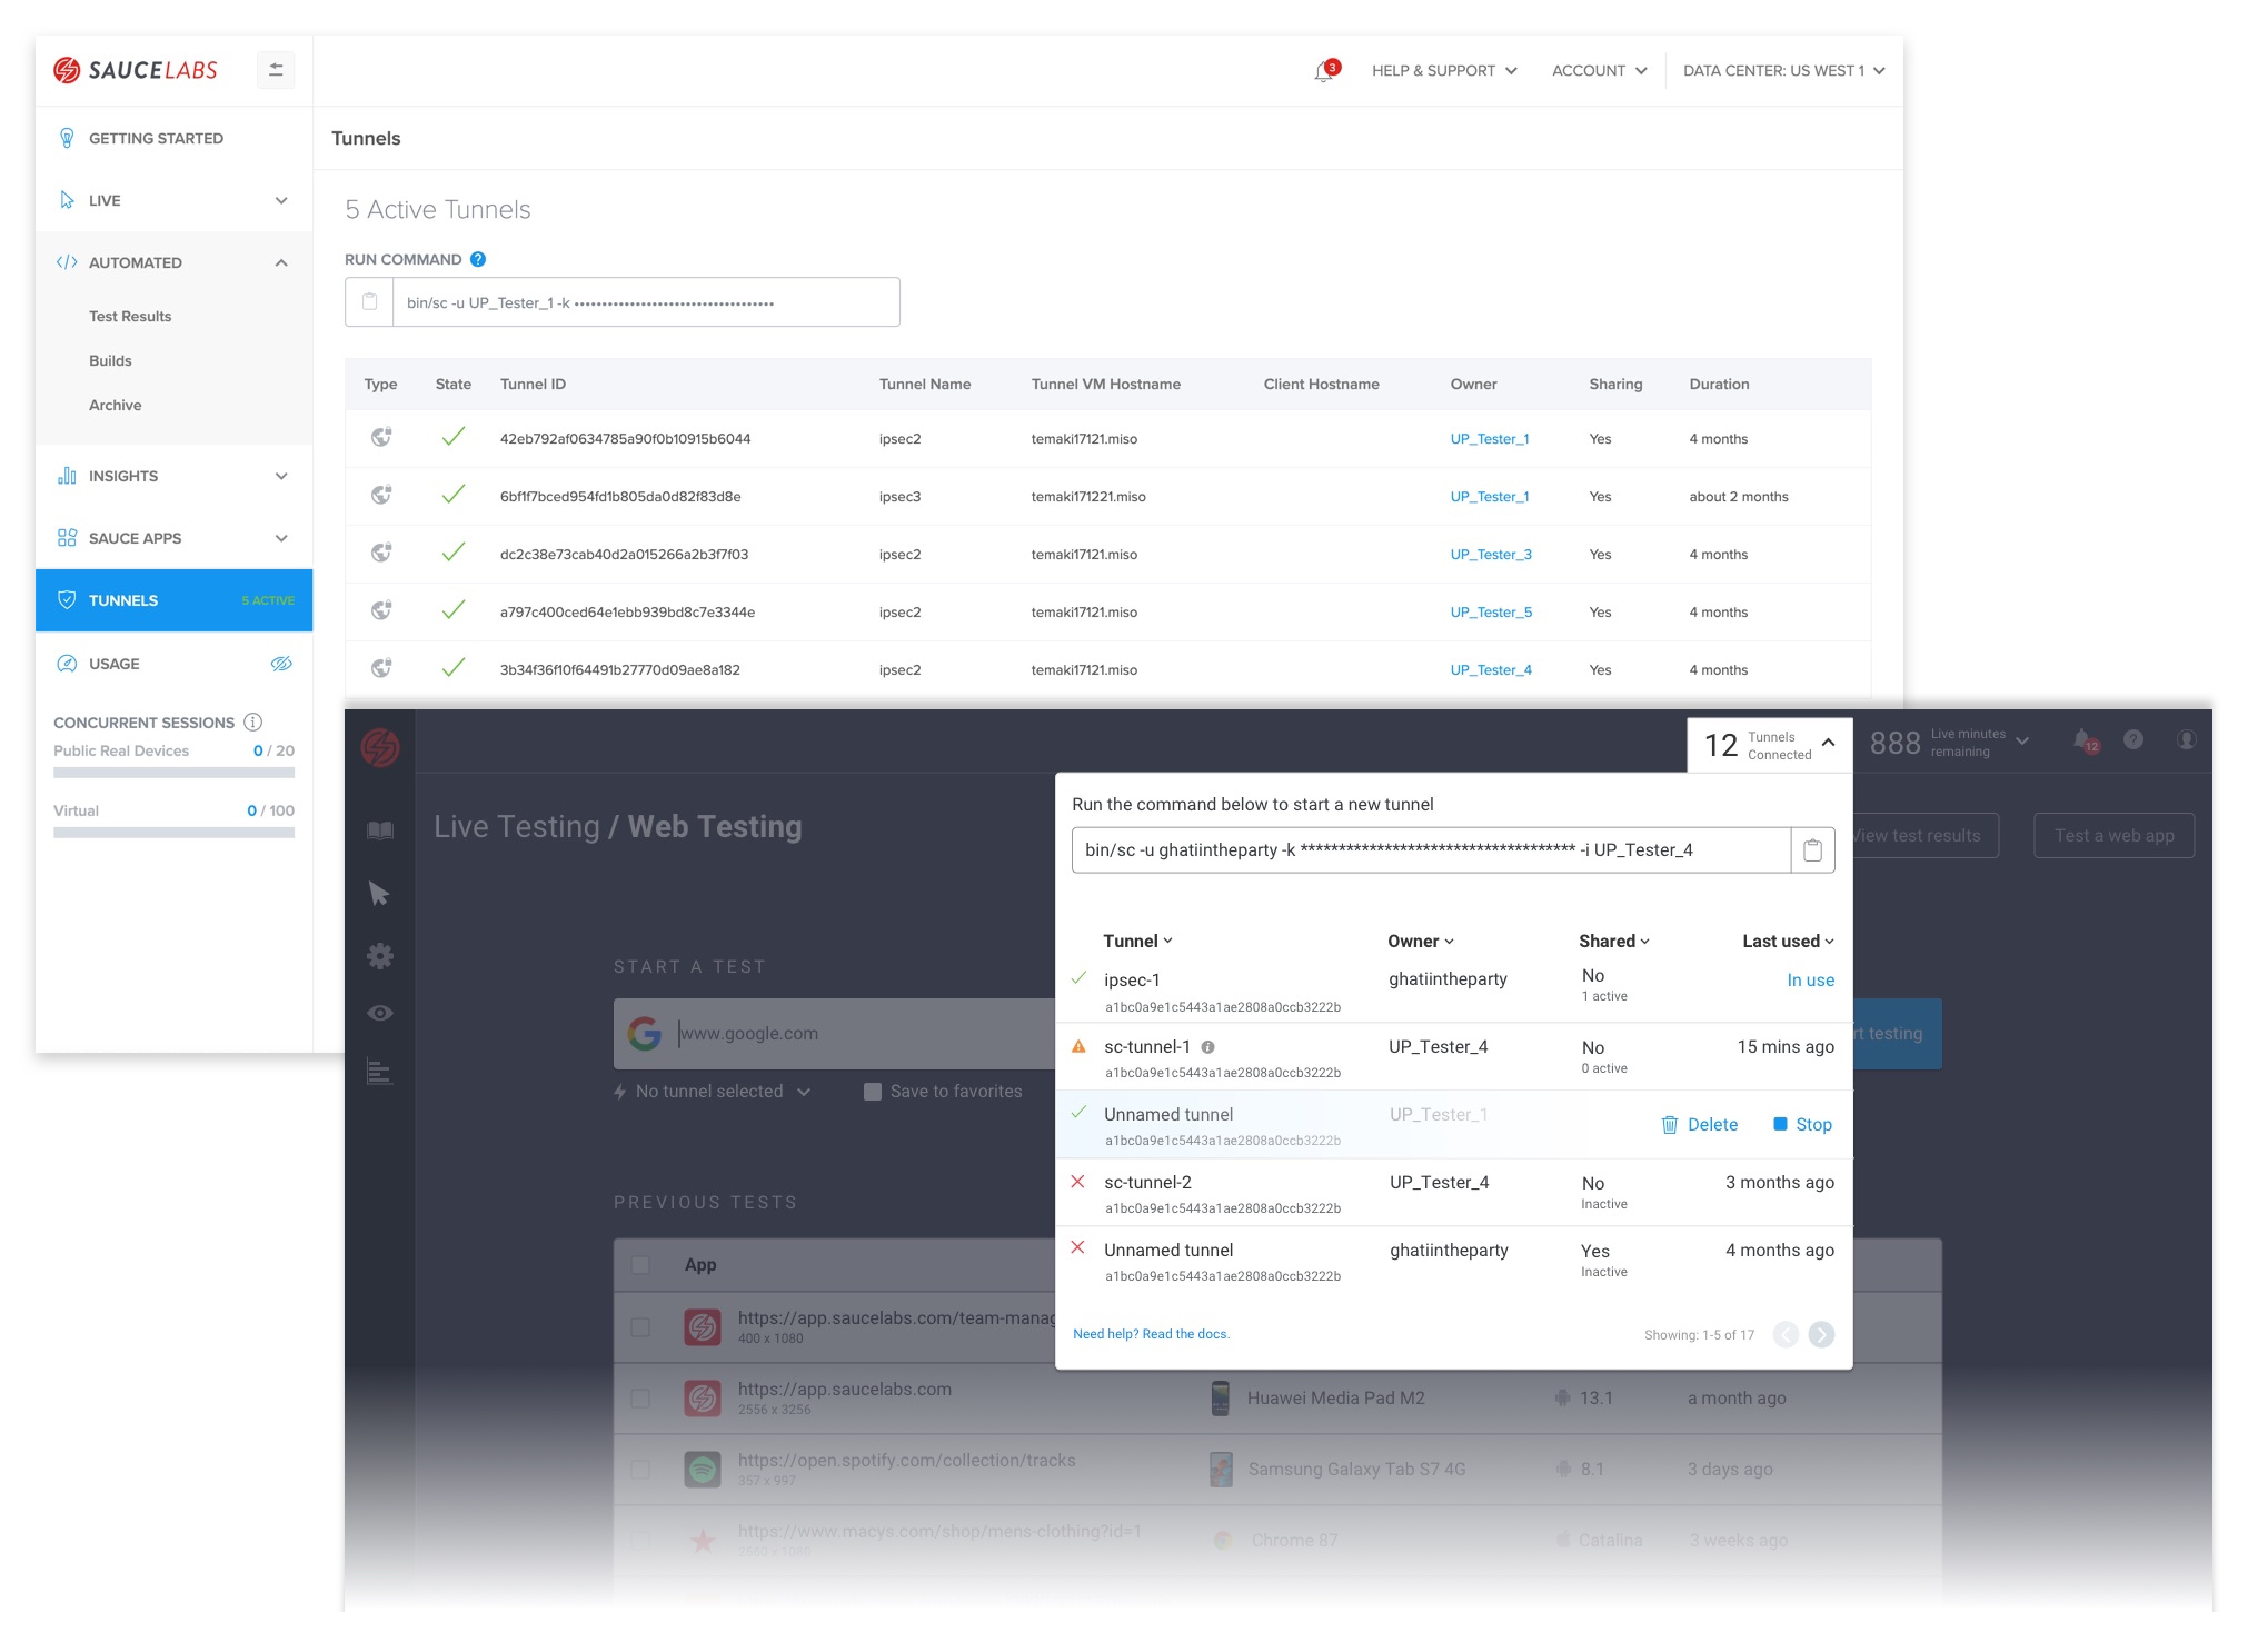
Task: Open the book docs icon in dark sidebar
Action: [x=380, y=831]
